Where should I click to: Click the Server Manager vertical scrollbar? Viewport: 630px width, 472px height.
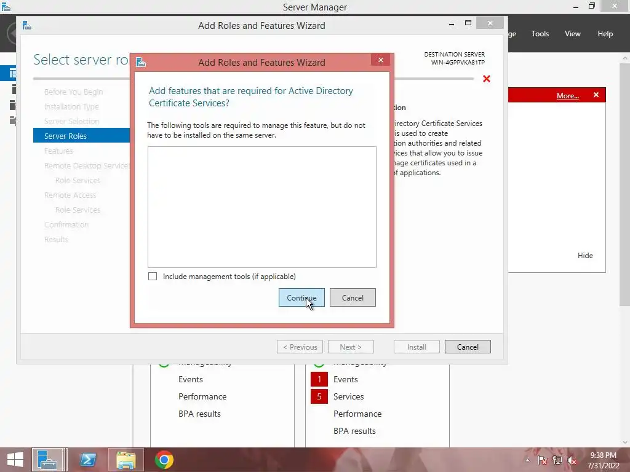[625, 183]
